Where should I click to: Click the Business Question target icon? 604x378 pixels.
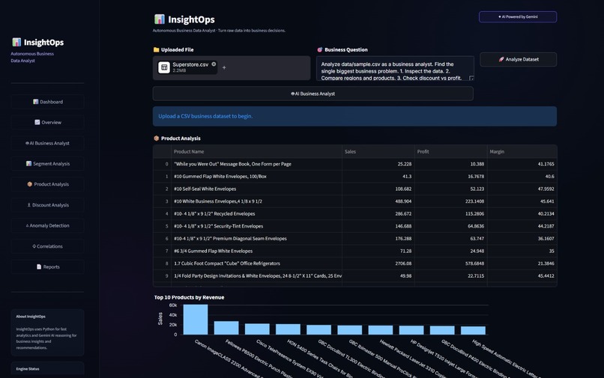coord(320,49)
